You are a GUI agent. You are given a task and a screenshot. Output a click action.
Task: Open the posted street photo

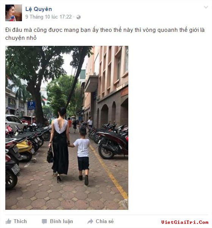tap(67, 128)
